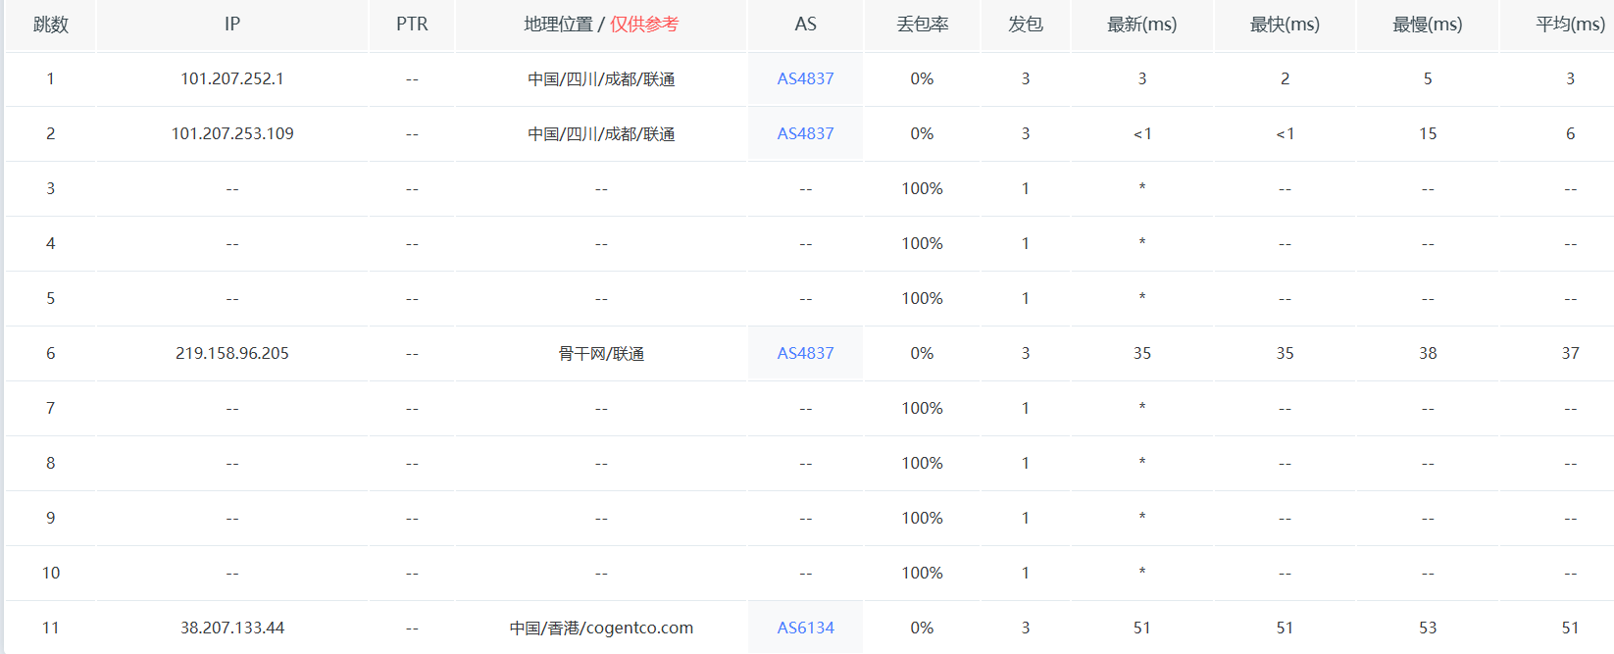Open the AS6134 link in hop 11
The image size is (1614, 654).
(x=805, y=628)
